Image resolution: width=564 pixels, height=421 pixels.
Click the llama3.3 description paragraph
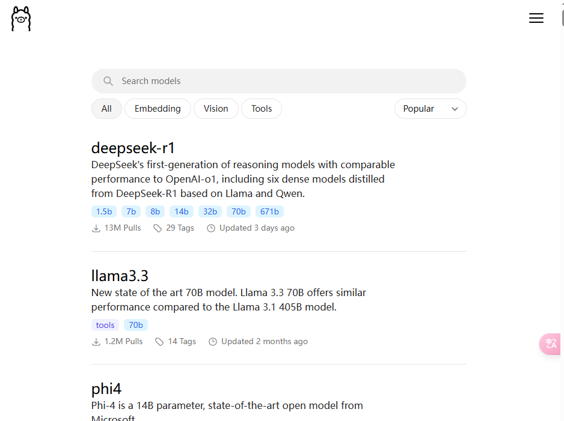click(228, 300)
